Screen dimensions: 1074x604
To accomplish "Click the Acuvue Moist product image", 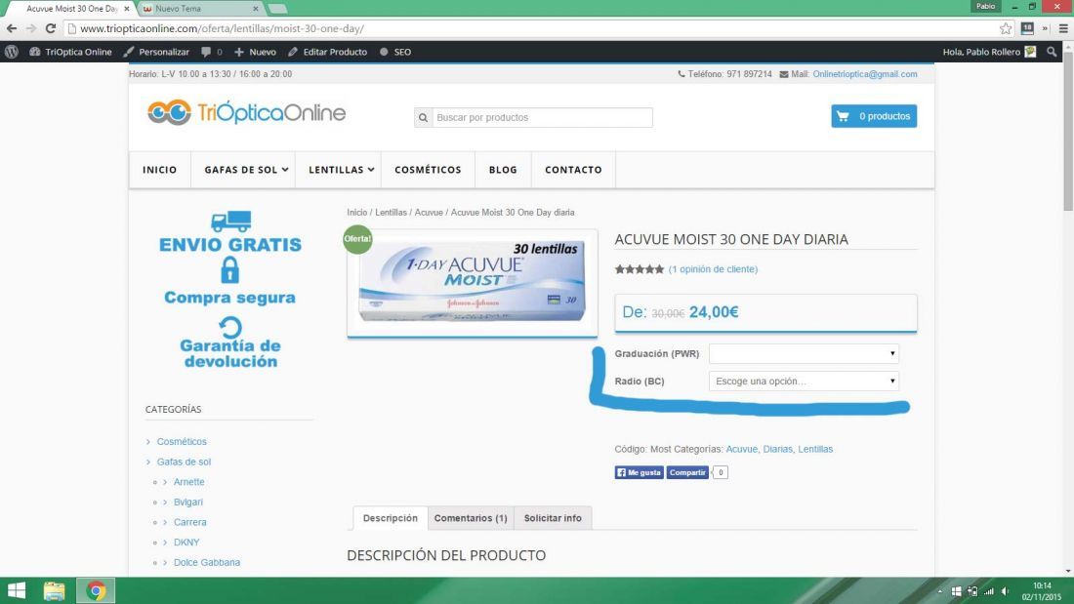I will click(472, 283).
